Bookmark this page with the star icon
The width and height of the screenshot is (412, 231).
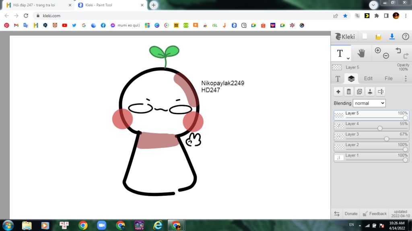tap(345, 16)
